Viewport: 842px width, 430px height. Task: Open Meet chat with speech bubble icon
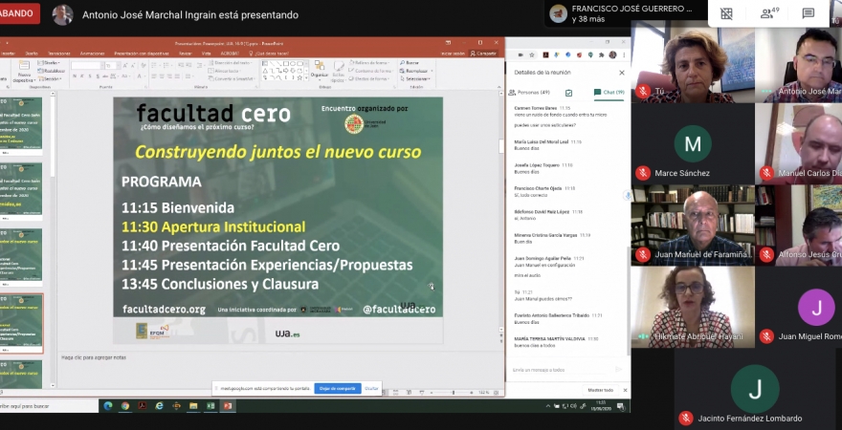tap(808, 13)
